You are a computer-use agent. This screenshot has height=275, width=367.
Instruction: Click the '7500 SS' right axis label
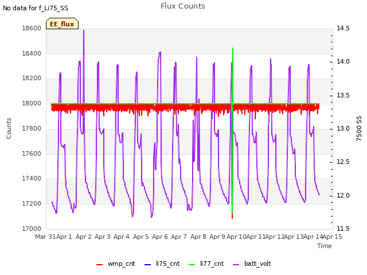click(x=359, y=128)
